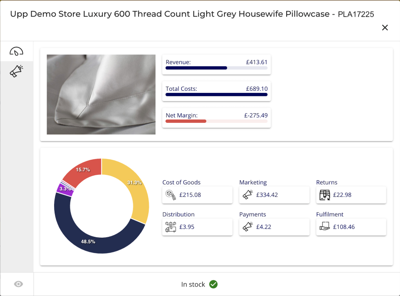Select the Total Costs progress bar
400x296 pixels.
coord(216,95)
